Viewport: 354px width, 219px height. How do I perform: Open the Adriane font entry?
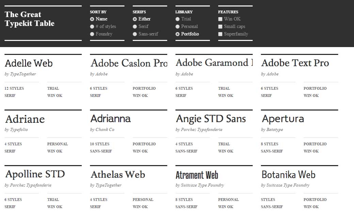click(25, 119)
